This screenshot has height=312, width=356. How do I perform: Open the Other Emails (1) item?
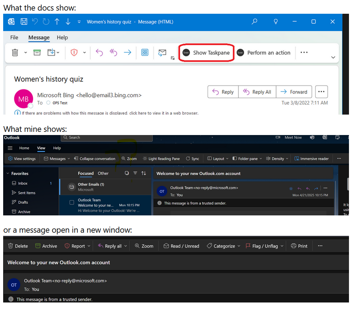click(106, 187)
